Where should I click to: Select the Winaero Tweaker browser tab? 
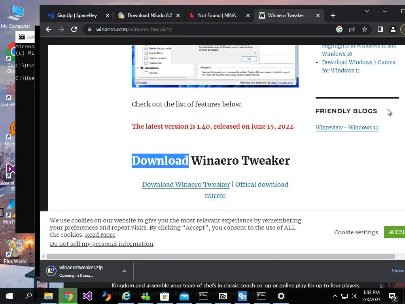click(x=286, y=15)
